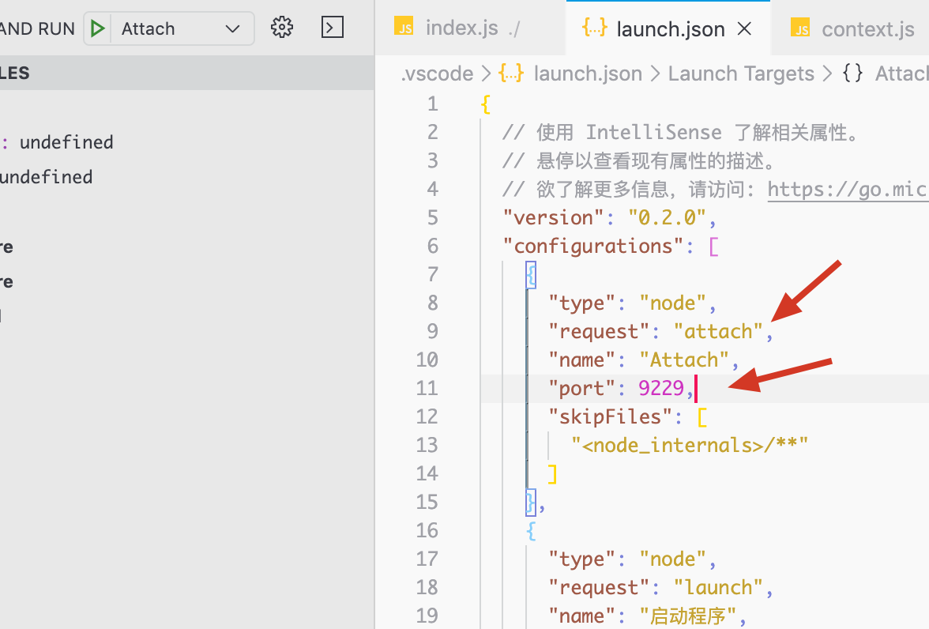Click the JS icon on index.js tab

tap(404, 28)
